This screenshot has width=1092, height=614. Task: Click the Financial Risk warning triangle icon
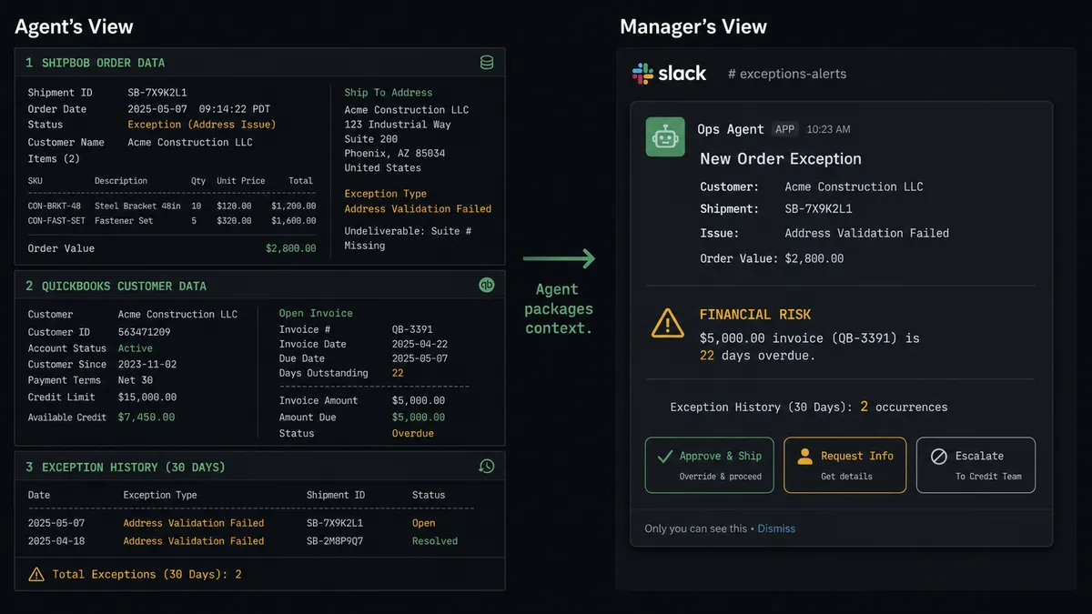(668, 323)
